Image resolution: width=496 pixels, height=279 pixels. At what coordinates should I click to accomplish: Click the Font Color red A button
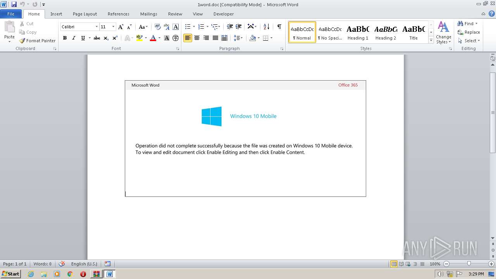click(153, 38)
